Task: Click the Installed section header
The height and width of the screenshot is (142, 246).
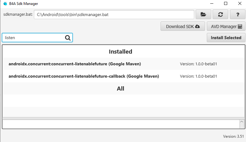Action: tap(121, 52)
